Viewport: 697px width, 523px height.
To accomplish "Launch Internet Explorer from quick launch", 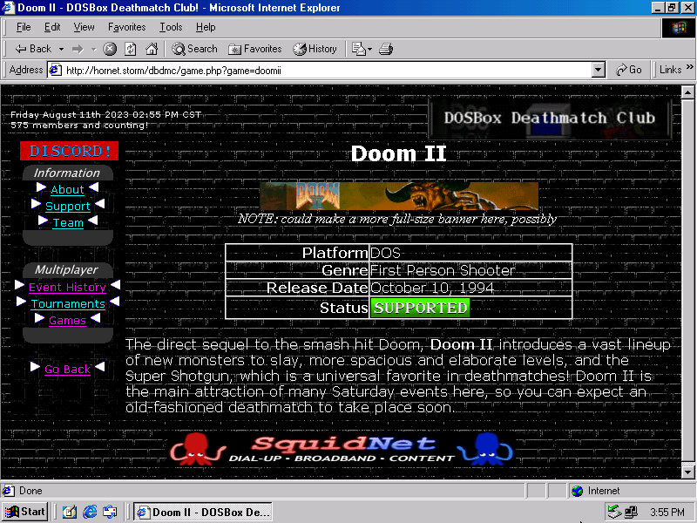I will click(x=90, y=512).
